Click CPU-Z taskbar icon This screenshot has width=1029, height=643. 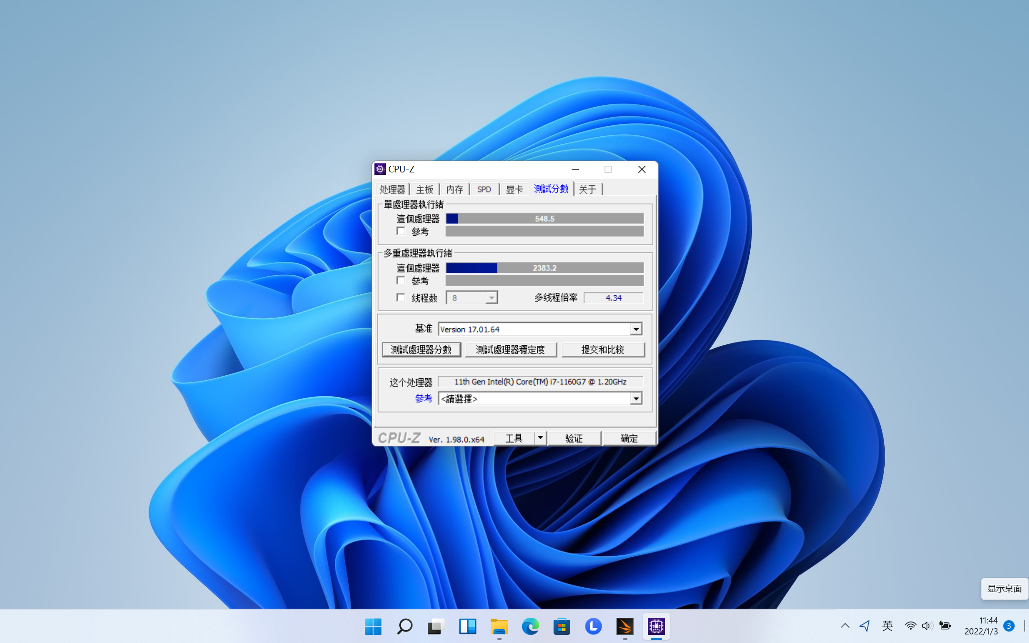pos(656,626)
